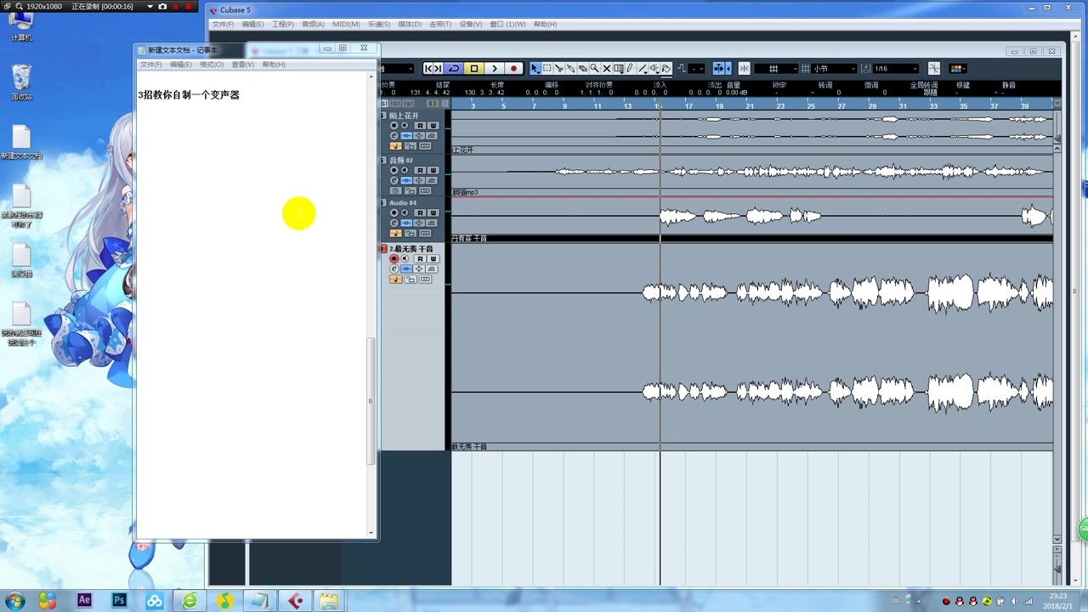Select the Split scissors tool

(x=558, y=68)
